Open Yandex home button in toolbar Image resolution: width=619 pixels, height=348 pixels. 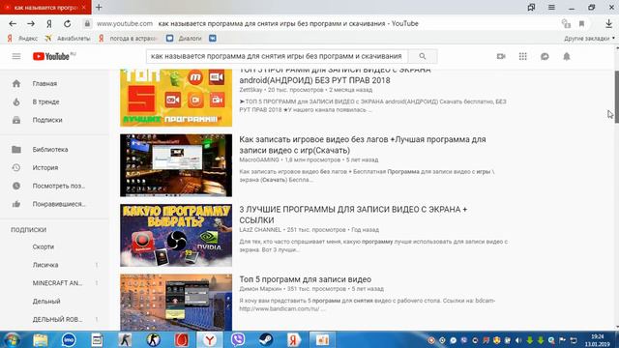49,23
